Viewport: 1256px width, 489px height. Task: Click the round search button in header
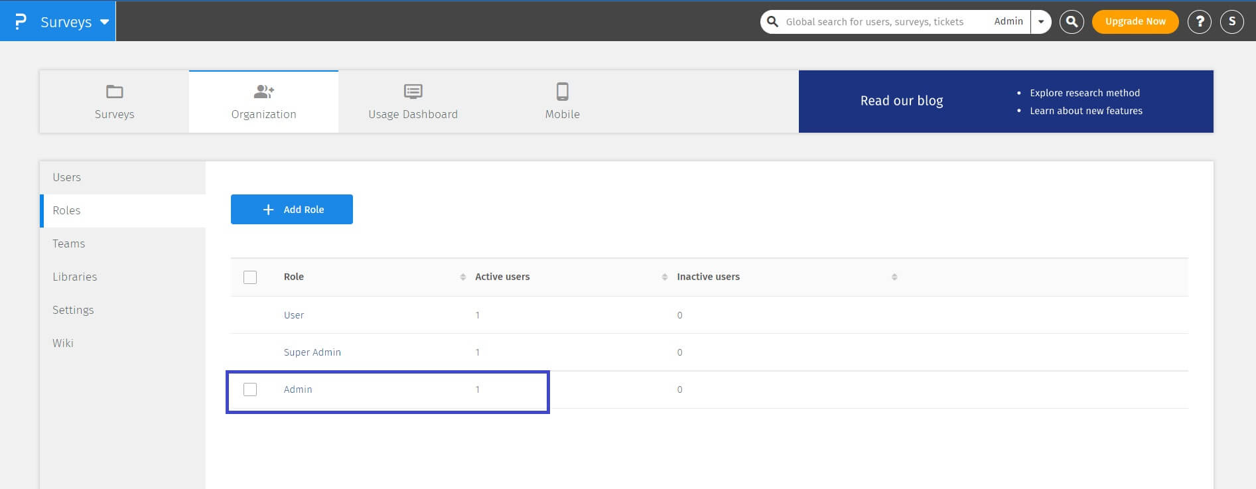pyautogui.click(x=1072, y=22)
